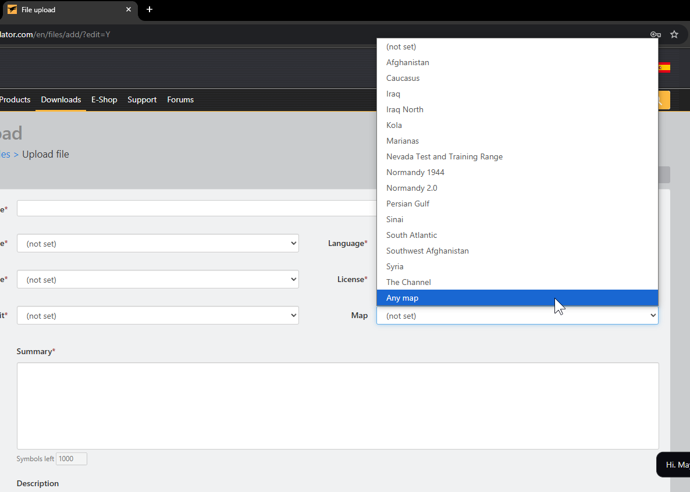The height and width of the screenshot is (492, 690).
Task: Open the Forums menu
Action: tap(180, 99)
